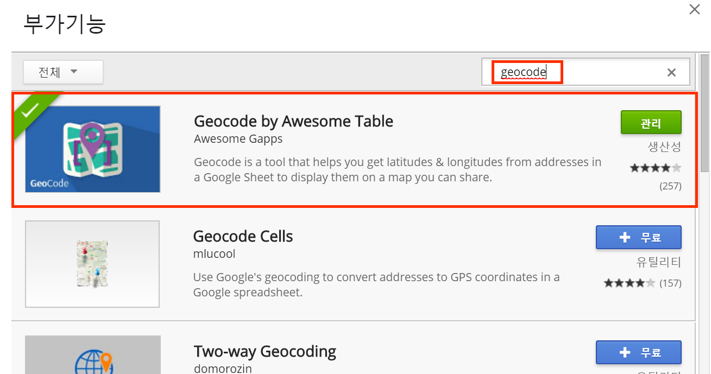
Task: Click the Two-way Geocoding title
Action: (x=265, y=352)
